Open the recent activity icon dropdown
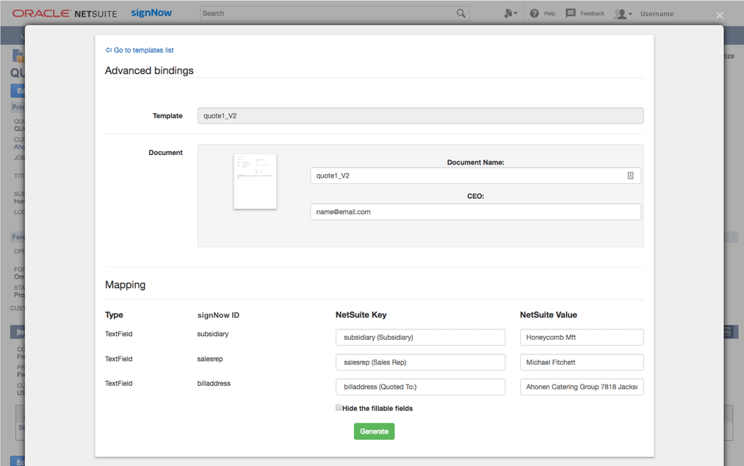 510,13
